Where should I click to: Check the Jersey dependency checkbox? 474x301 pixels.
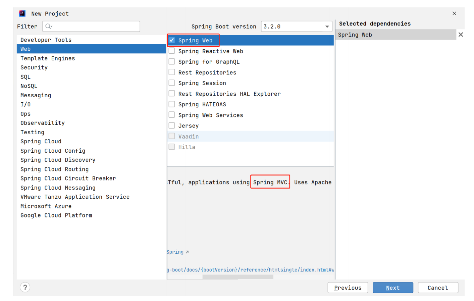pyautogui.click(x=172, y=125)
